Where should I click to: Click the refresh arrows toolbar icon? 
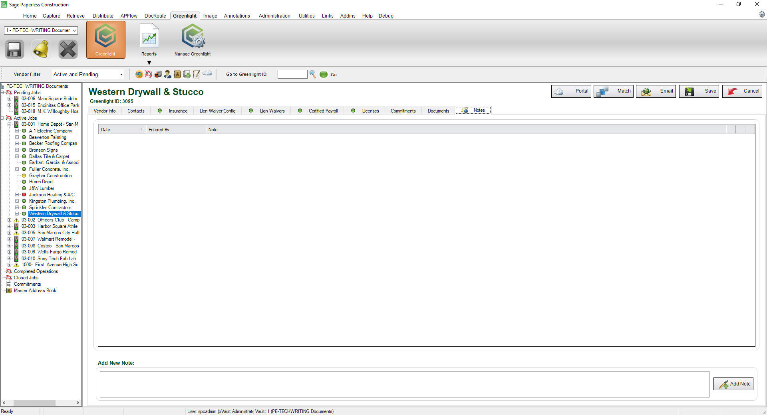click(139, 74)
